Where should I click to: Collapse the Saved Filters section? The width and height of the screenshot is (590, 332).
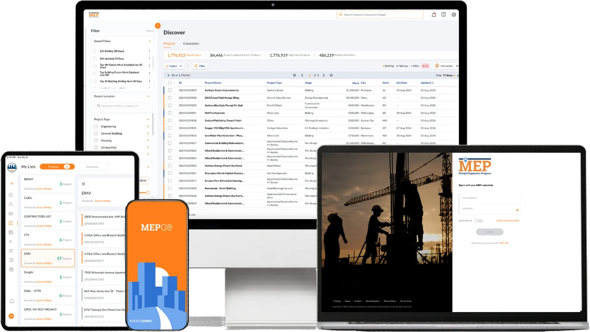[x=149, y=41]
